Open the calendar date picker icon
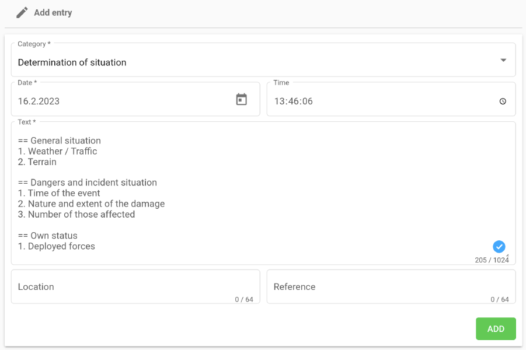The width and height of the screenshot is (526, 350). [241, 100]
